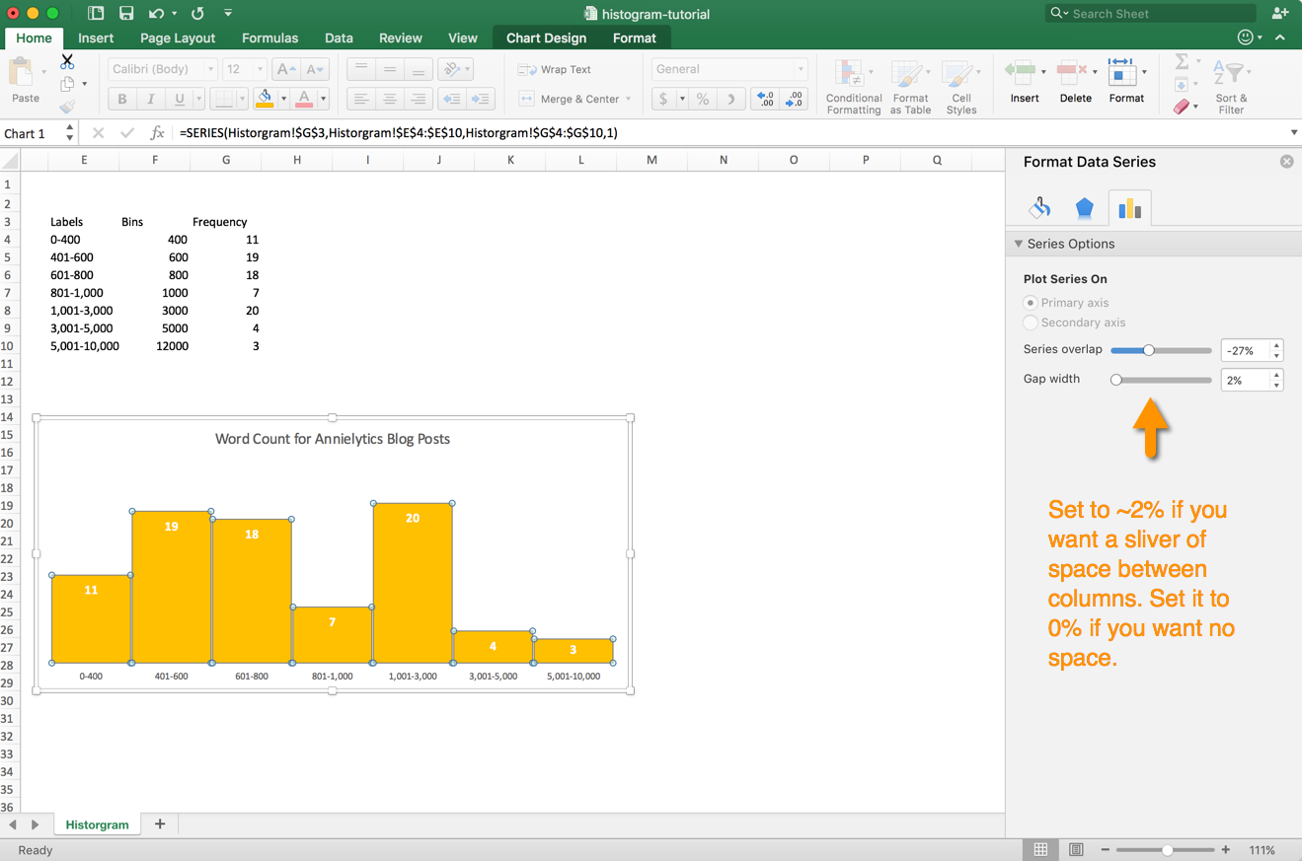
Task: Open the Insert ribbon tab
Action: coord(96,37)
